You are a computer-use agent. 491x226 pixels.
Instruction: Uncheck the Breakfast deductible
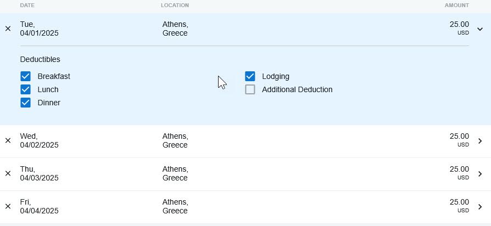25,76
